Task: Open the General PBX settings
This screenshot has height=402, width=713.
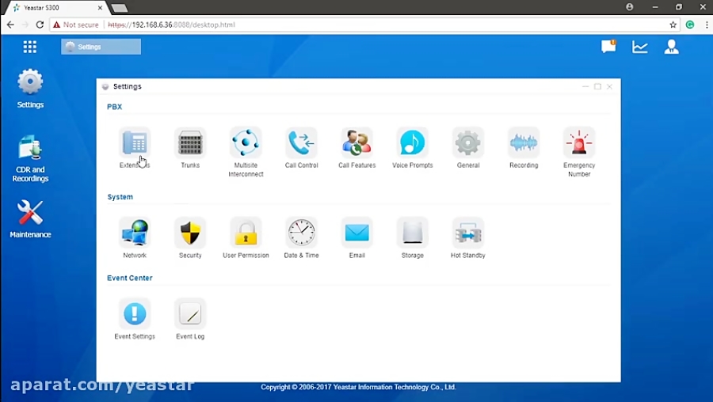Action: tap(468, 142)
